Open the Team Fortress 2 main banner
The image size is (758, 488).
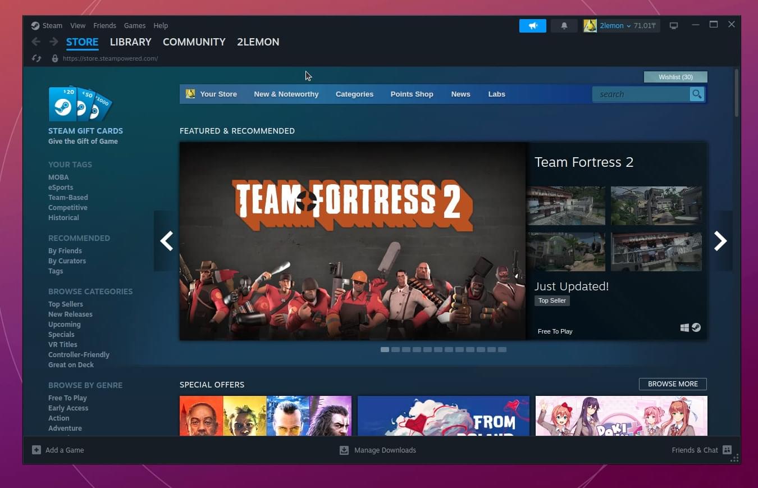pos(353,241)
